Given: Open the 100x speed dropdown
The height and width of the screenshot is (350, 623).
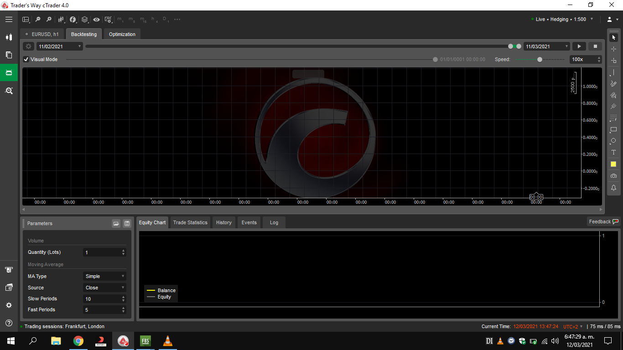Looking at the screenshot, I should point(586,59).
